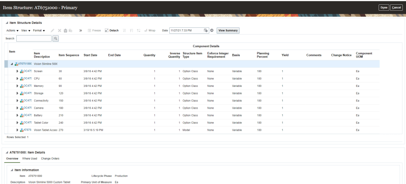Viewport: 406px width, 184px height.
Task: Expand the Screen option class row
Action: pos(17,71)
